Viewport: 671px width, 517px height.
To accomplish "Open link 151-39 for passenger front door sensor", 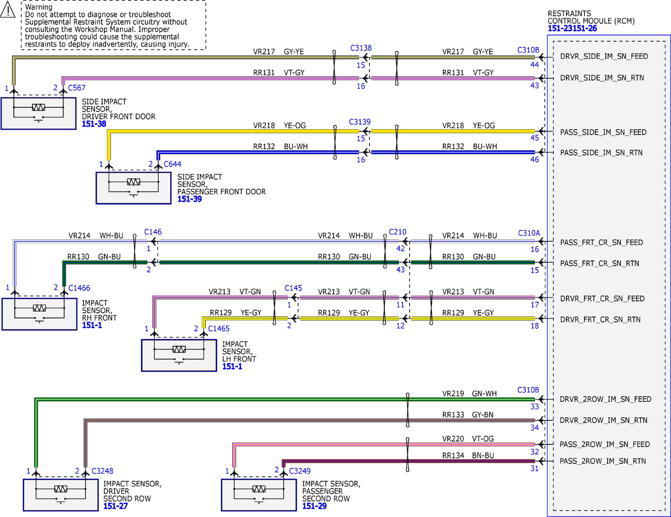I will tap(189, 199).
